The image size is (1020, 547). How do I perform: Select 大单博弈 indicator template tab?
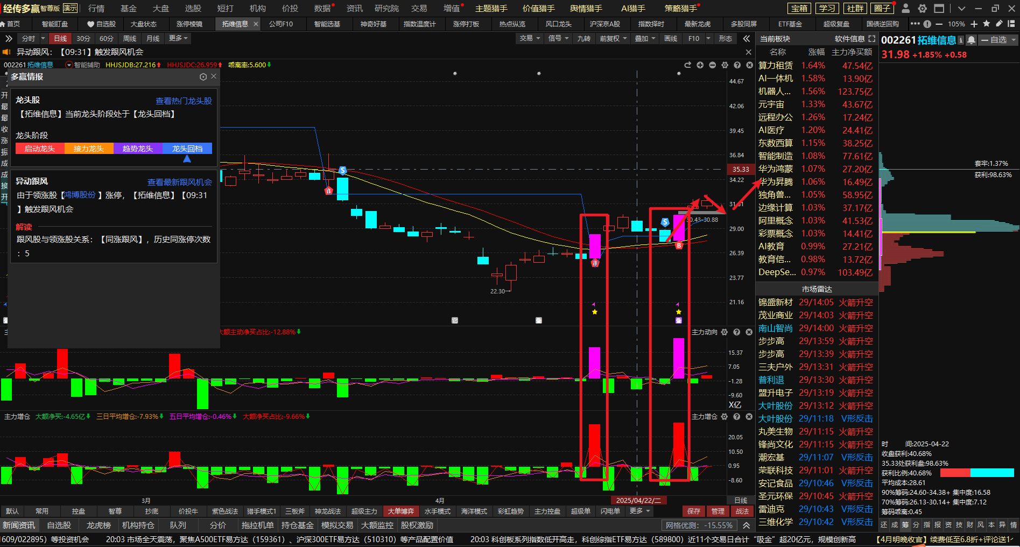pyautogui.click(x=401, y=511)
